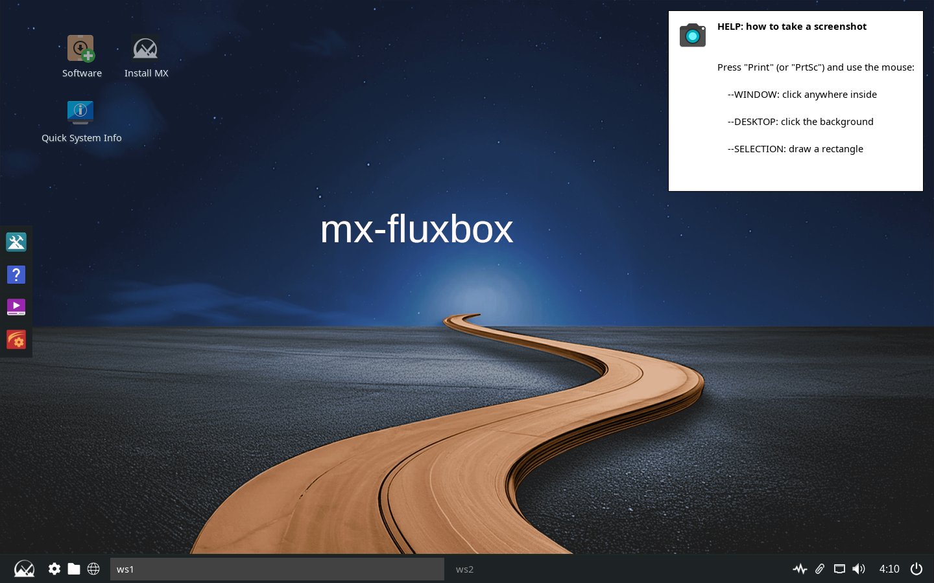Open the teal wrench-and-hammer tools dock icon
Screen dimensions: 934x583
16,242
